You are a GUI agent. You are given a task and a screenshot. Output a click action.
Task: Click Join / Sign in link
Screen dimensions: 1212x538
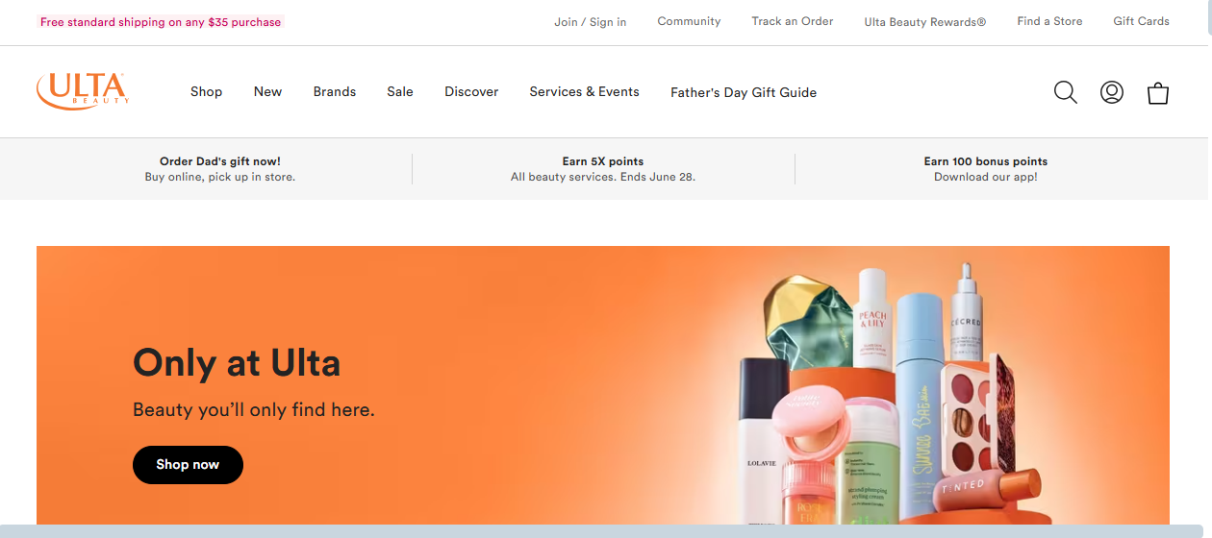(590, 22)
